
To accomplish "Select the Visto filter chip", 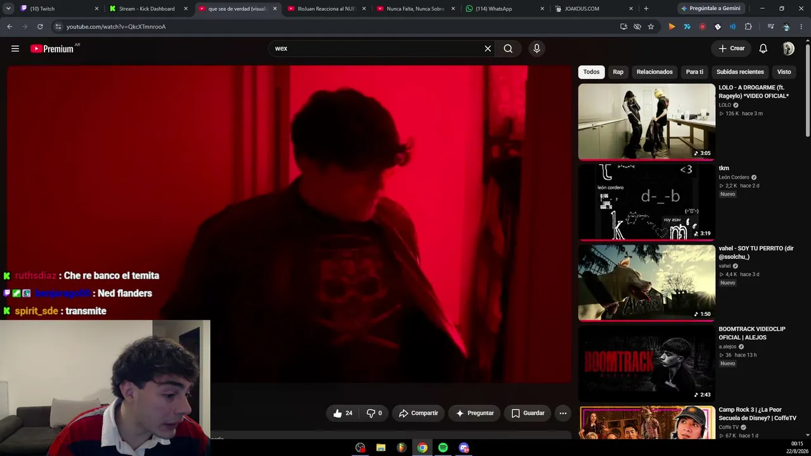I will point(784,72).
